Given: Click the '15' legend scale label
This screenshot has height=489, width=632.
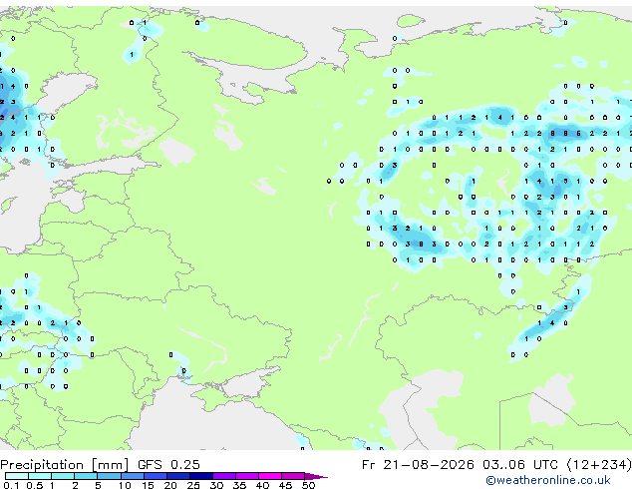Looking at the screenshot, I should 148,485.
